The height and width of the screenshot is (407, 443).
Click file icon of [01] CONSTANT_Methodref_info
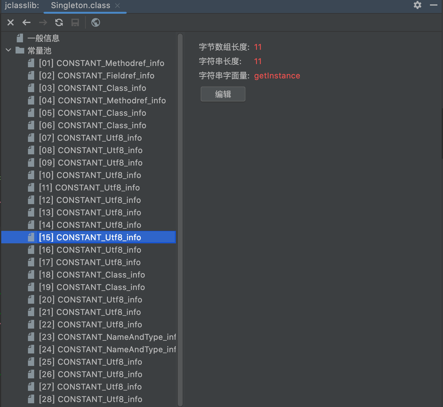pyautogui.click(x=31, y=63)
